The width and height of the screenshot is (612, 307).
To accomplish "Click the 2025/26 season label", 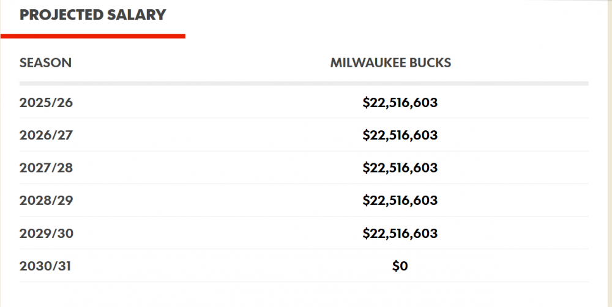I will [46, 102].
